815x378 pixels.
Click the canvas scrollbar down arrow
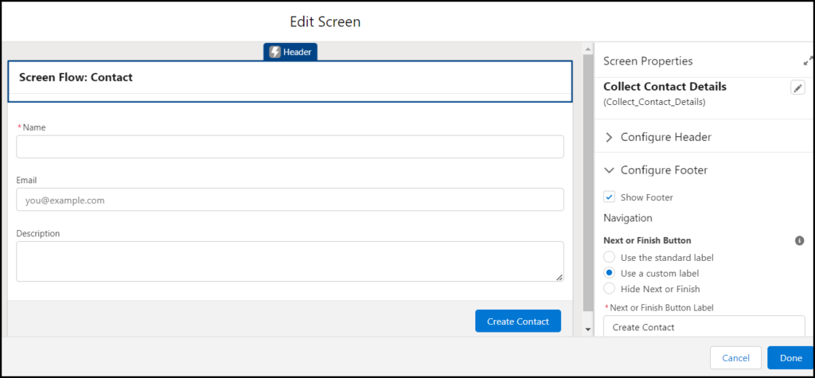588,329
